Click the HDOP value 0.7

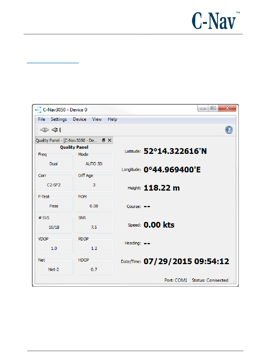pos(94,270)
